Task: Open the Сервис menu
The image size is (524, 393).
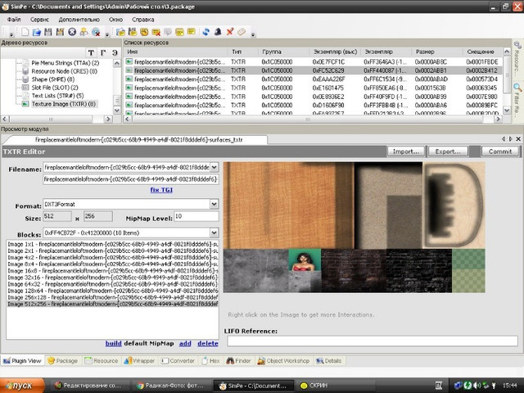Action: (39, 20)
